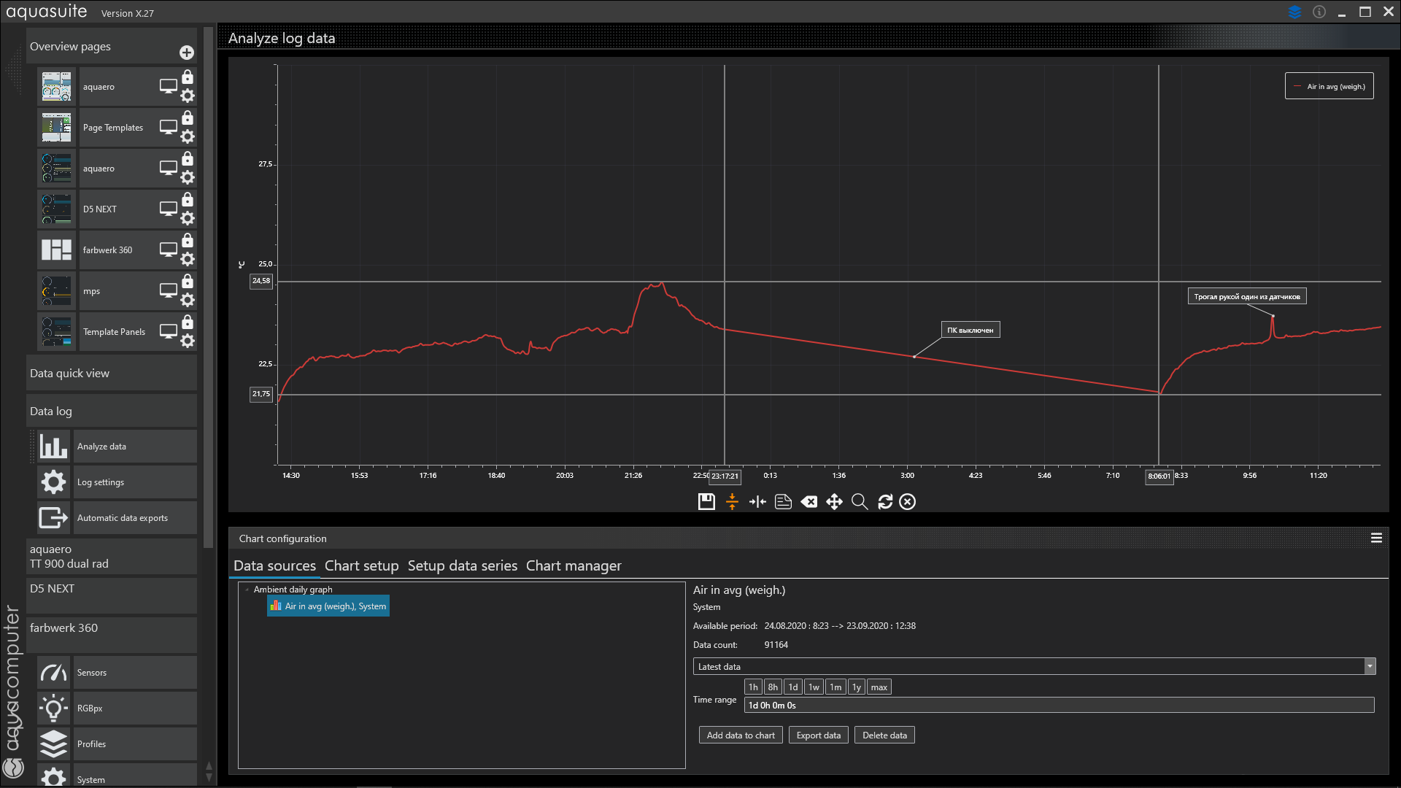Image resolution: width=1401 pixels, height=788 pixels.
Task: Click the save chart floppy disk icon
Action: pyautogui.click(x=706, y=502)
